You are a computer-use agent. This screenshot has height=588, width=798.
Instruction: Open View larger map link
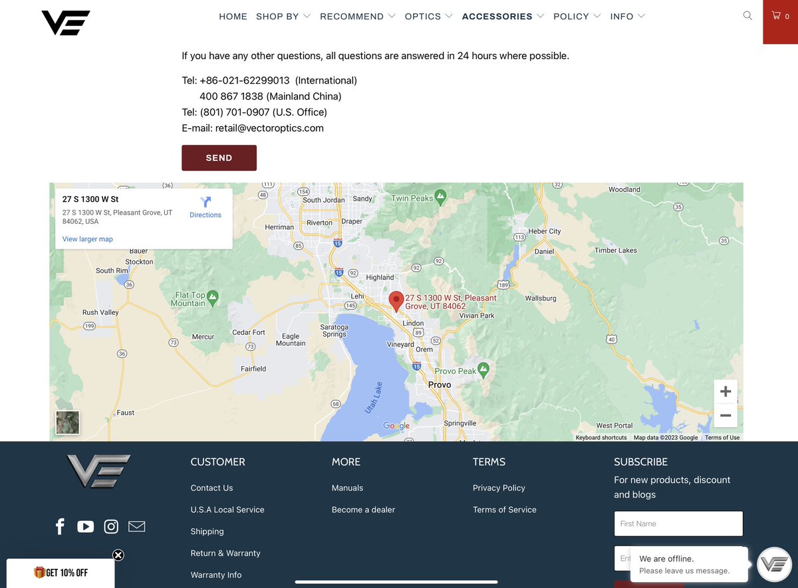tap(88, 239)
